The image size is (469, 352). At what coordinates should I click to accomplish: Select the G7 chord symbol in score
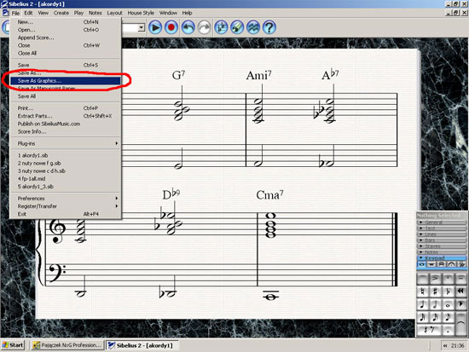pos(178,75)
